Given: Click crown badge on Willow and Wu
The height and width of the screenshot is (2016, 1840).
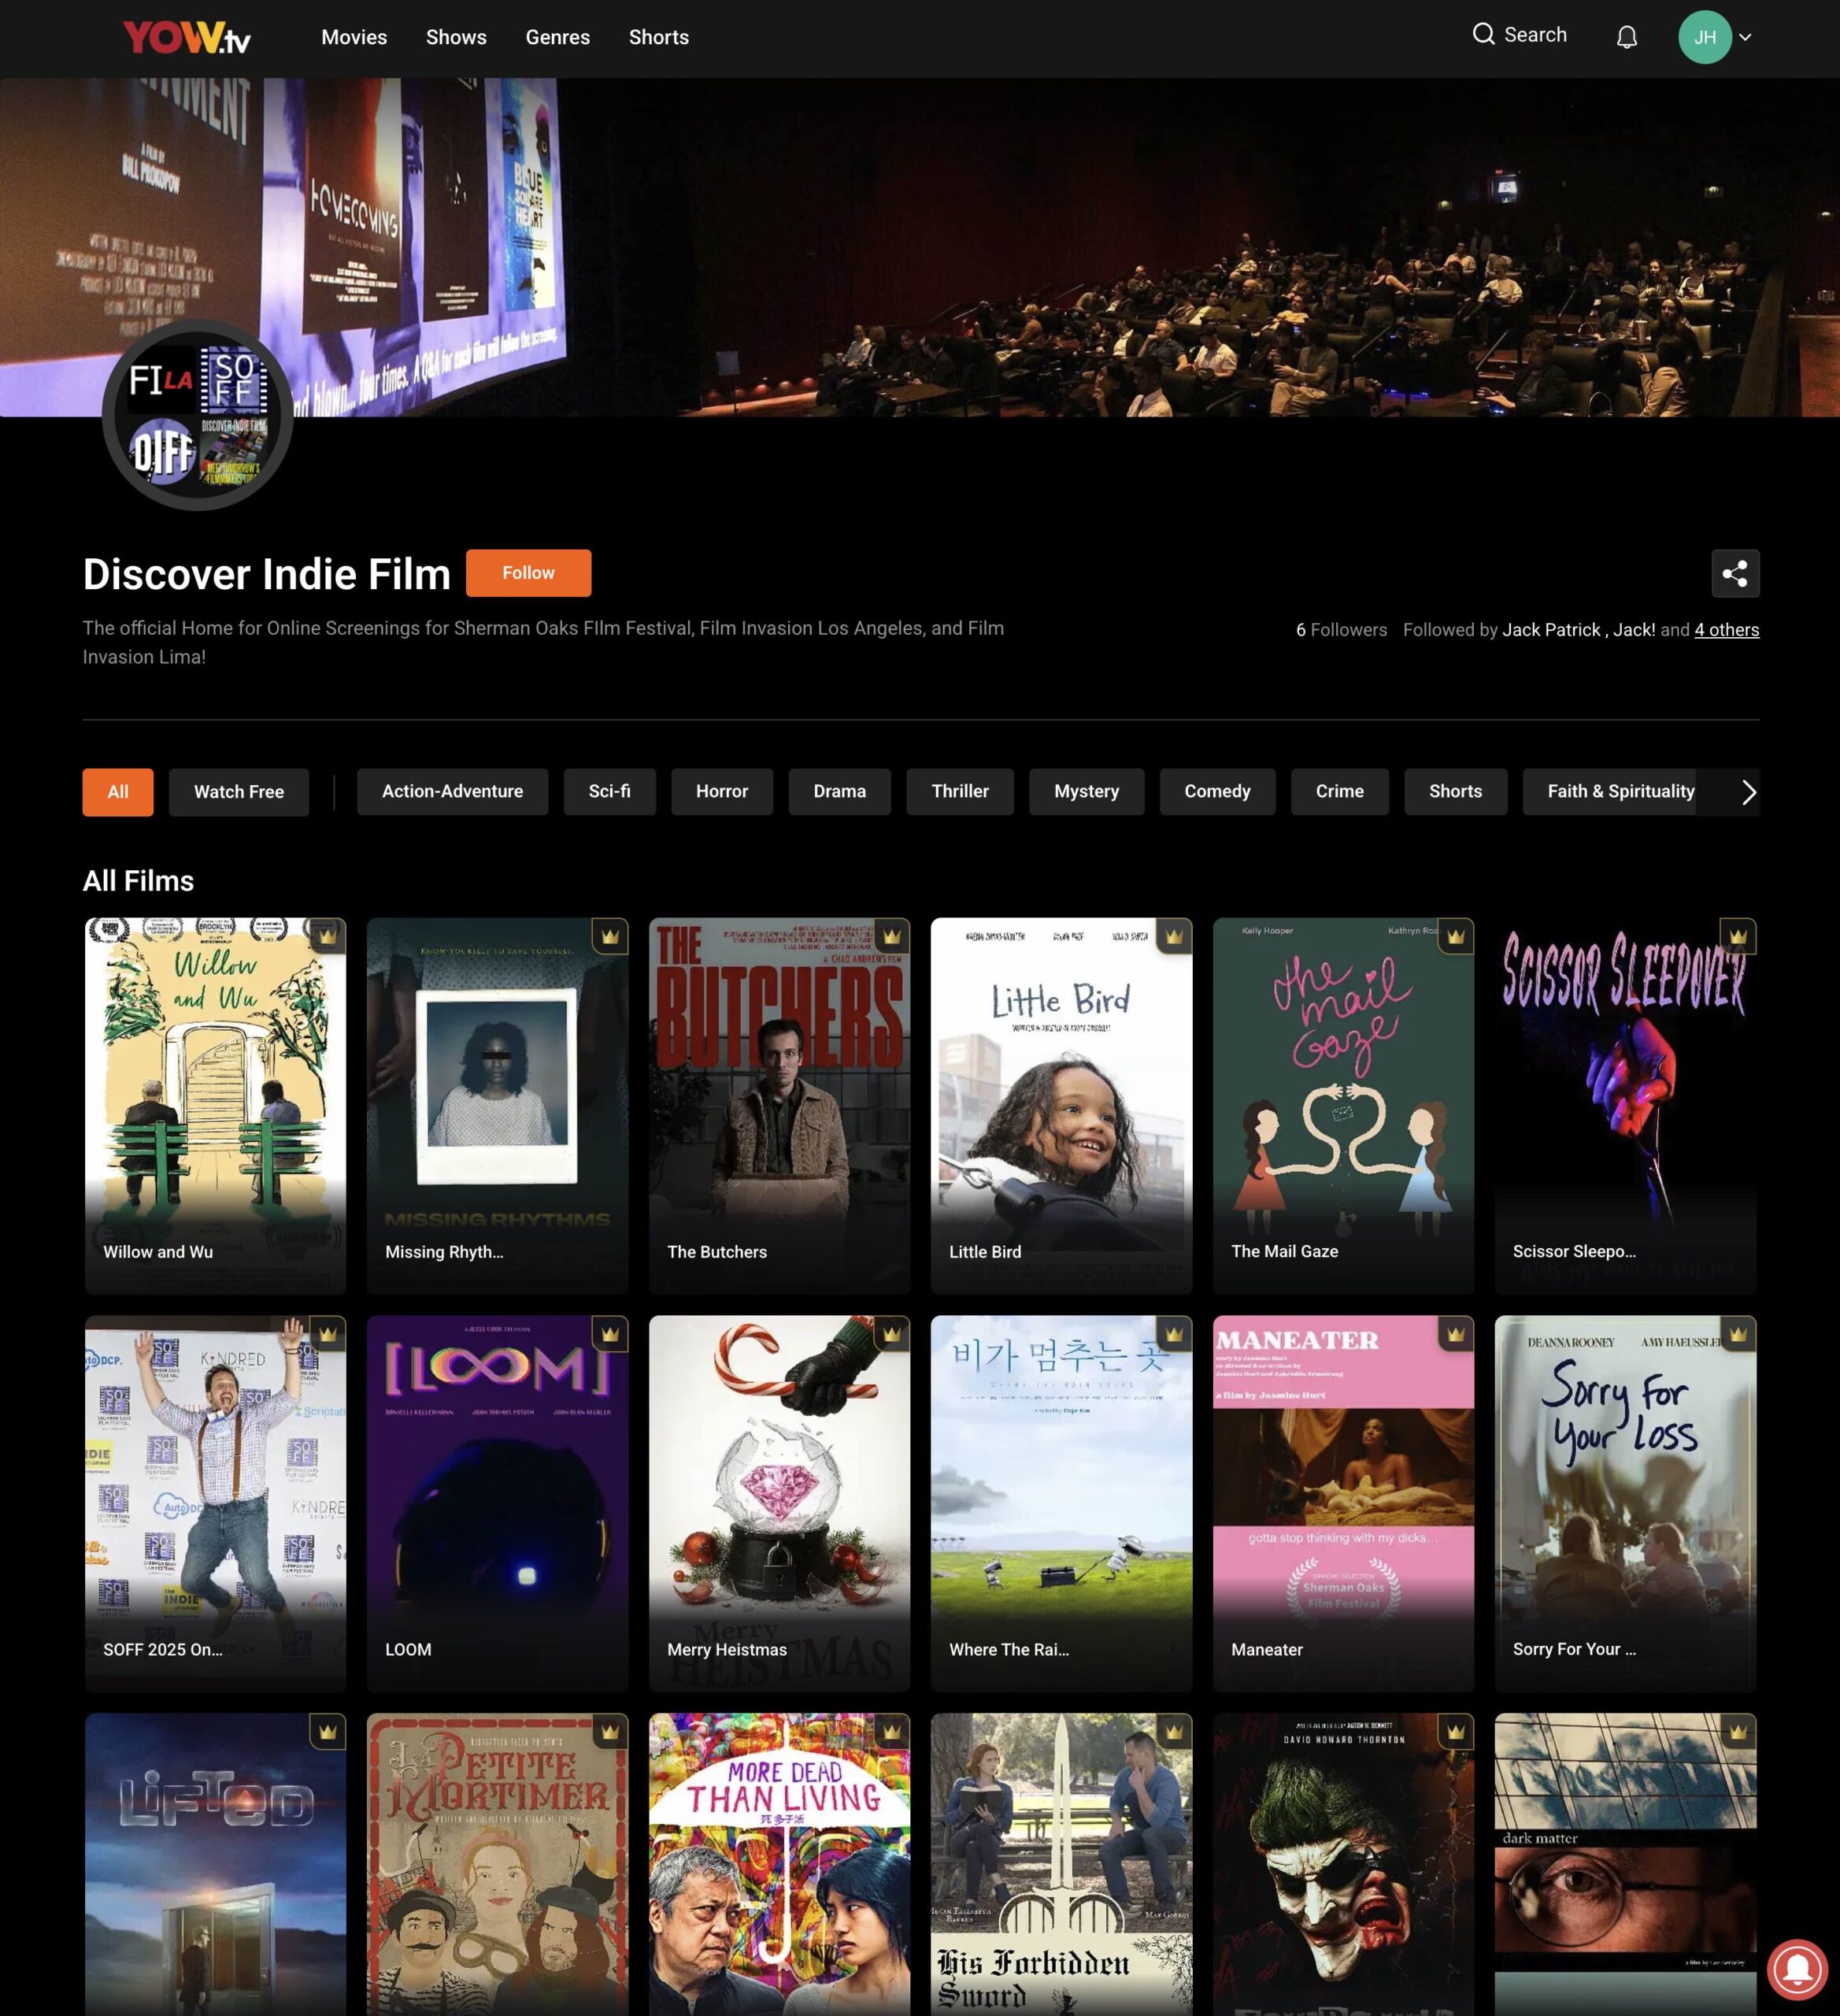Looking at the screenshot, I should click(327, 936).
